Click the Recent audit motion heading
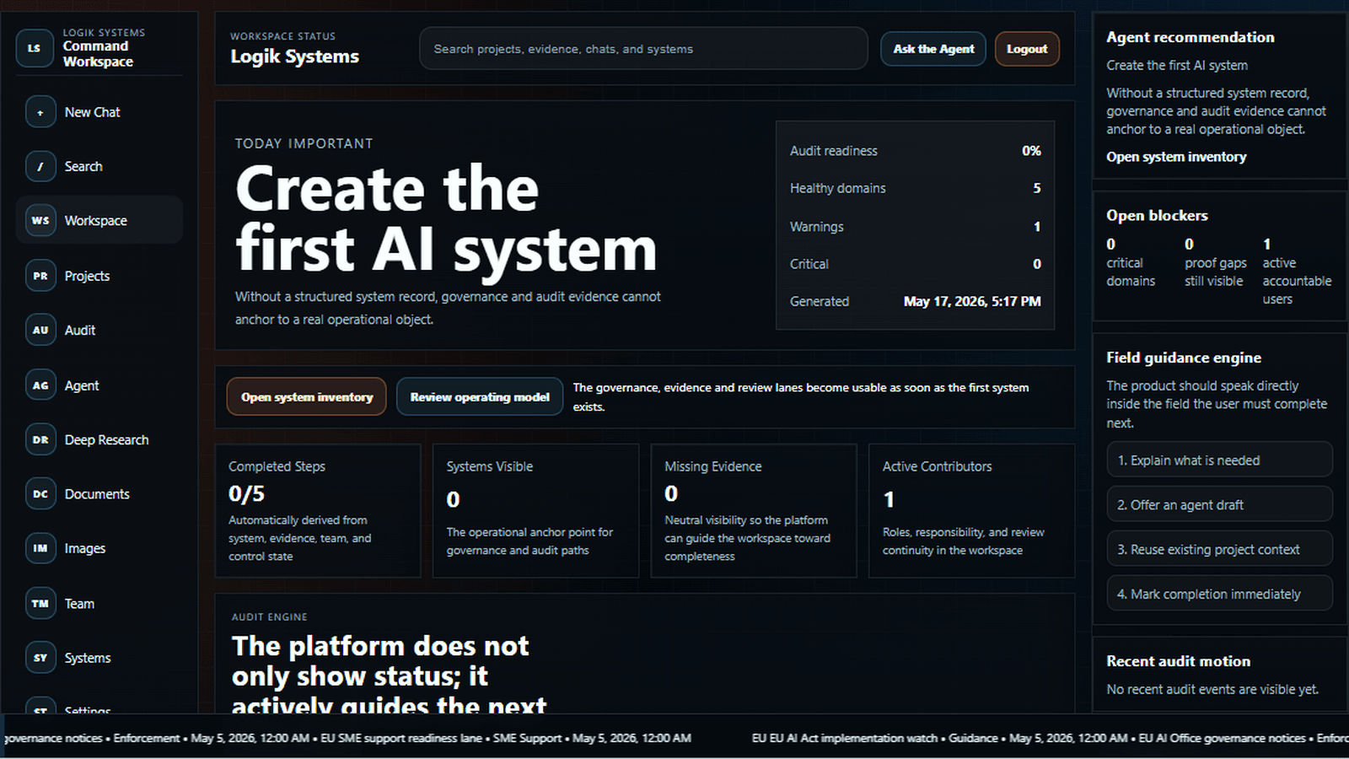1349x759 pixels. pos(1178,661)
